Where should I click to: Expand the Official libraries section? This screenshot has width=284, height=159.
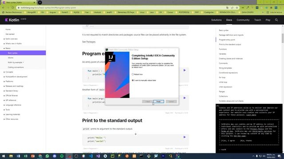coord(12,95)
